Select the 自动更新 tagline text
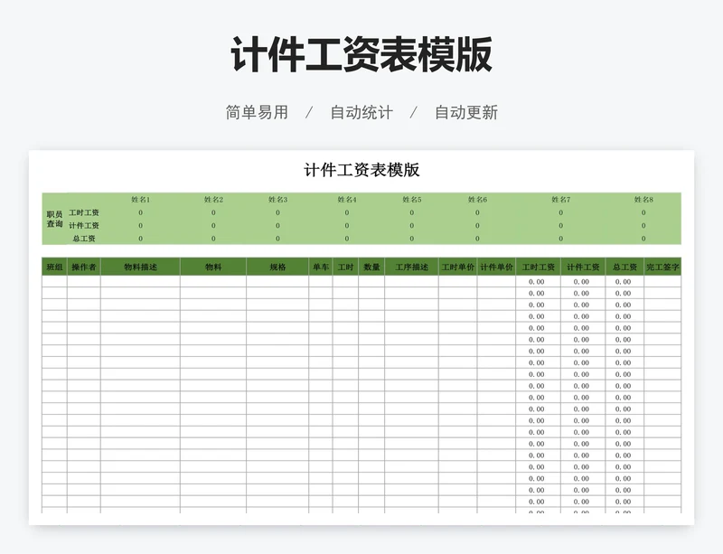Screen dimensions: 723x554 coord(466,113)
